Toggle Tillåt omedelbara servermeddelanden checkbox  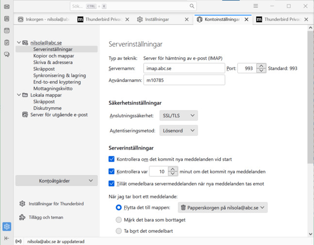tap(112, 184)
